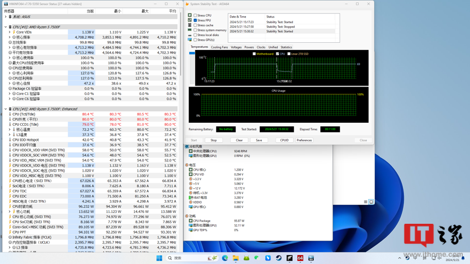
Task: Click the list view icon in the AIDA64 panel
Action: pyautogui.click(x=365, y=202)
